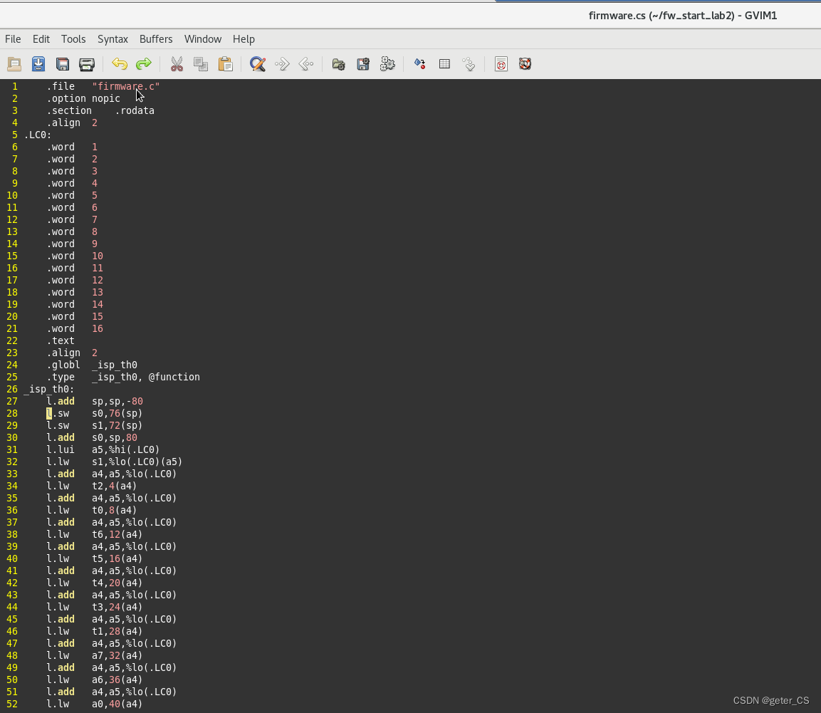Open the Tools menu
This screenshot has height=713, width=821.
pyautogui.click(x=73, y=39)
